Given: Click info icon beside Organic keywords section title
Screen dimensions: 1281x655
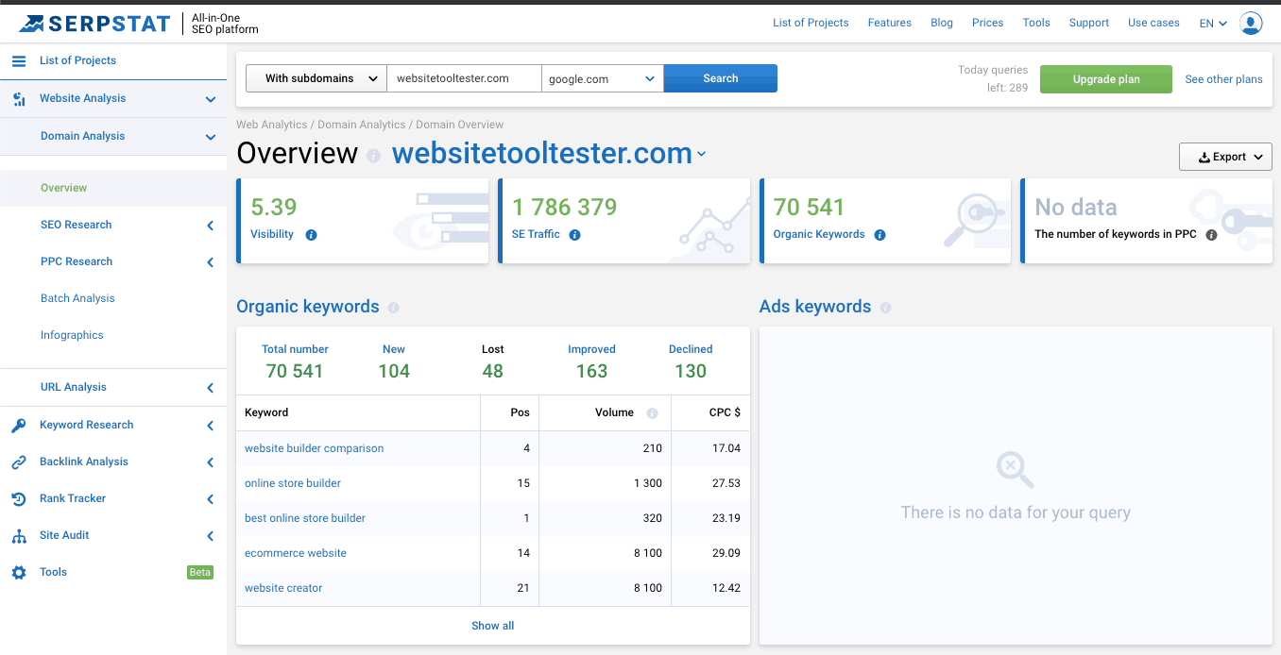Looking at the screenshot, I should (x=393, y=308).
